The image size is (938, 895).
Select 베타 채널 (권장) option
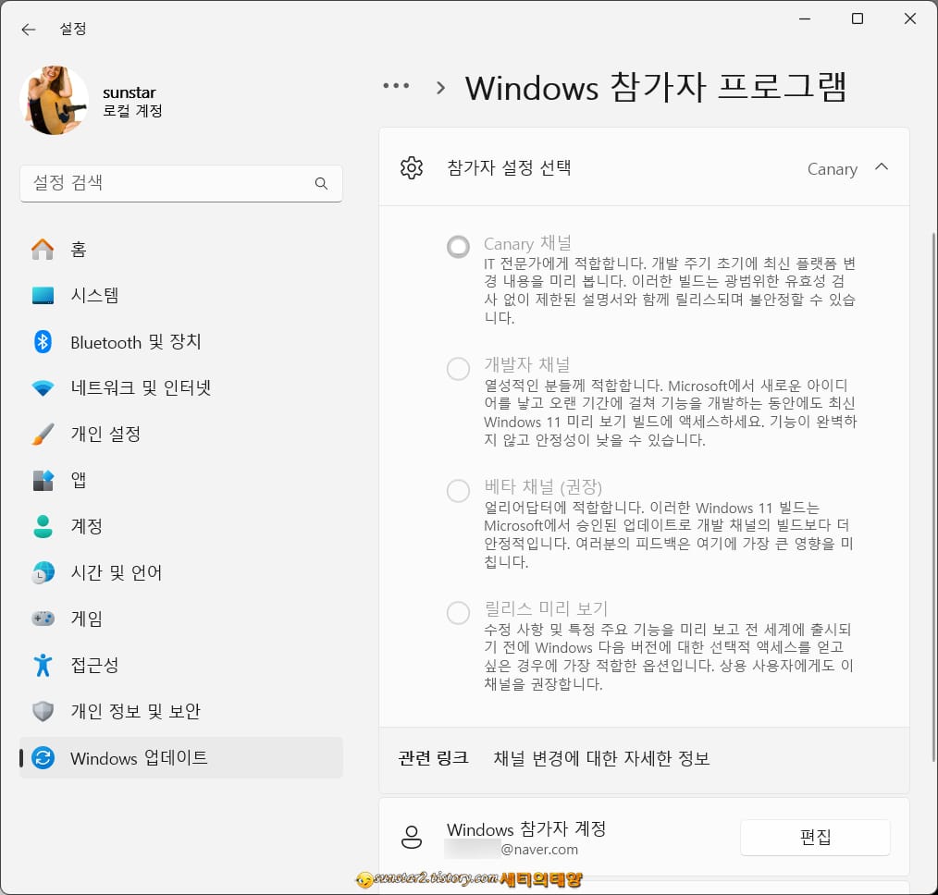(x=458, y=491)
